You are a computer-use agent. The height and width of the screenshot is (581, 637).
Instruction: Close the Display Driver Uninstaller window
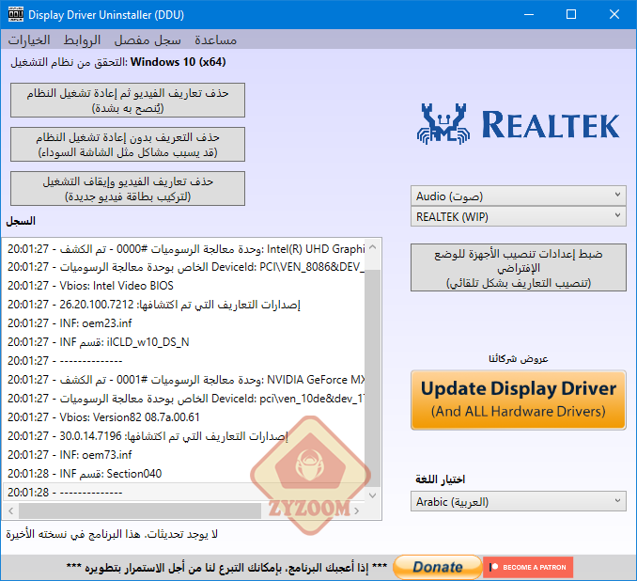pyautogui.click(x=614, y=14)
